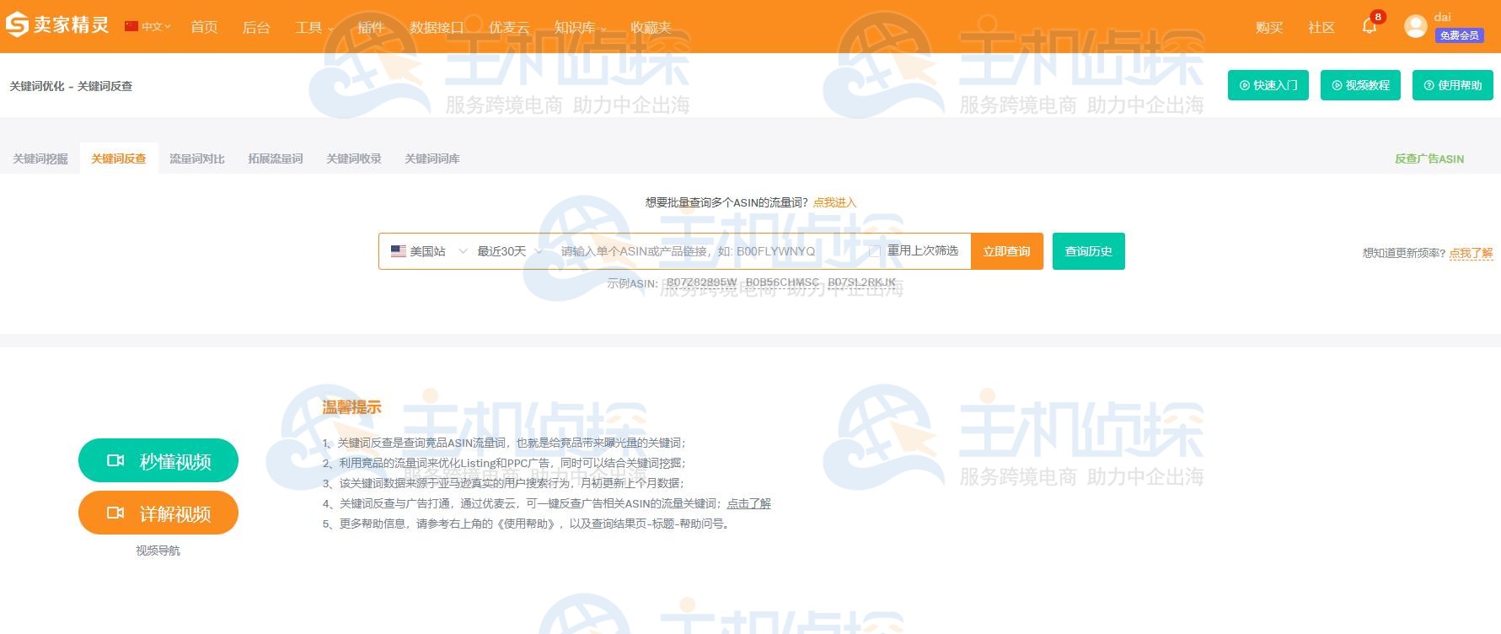Click the ASIN or product link input field

point(708,251)
